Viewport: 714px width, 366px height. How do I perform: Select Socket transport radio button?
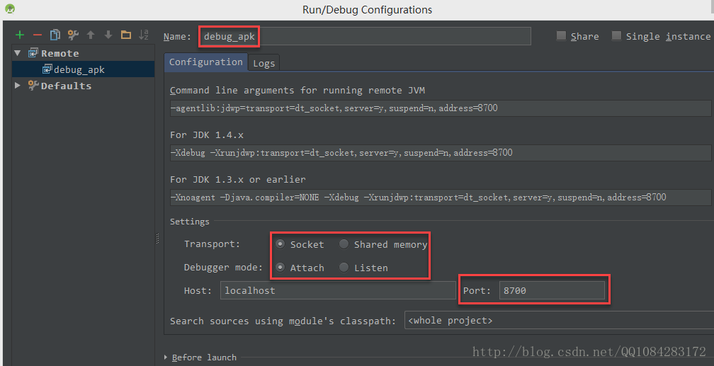[280, 244]
